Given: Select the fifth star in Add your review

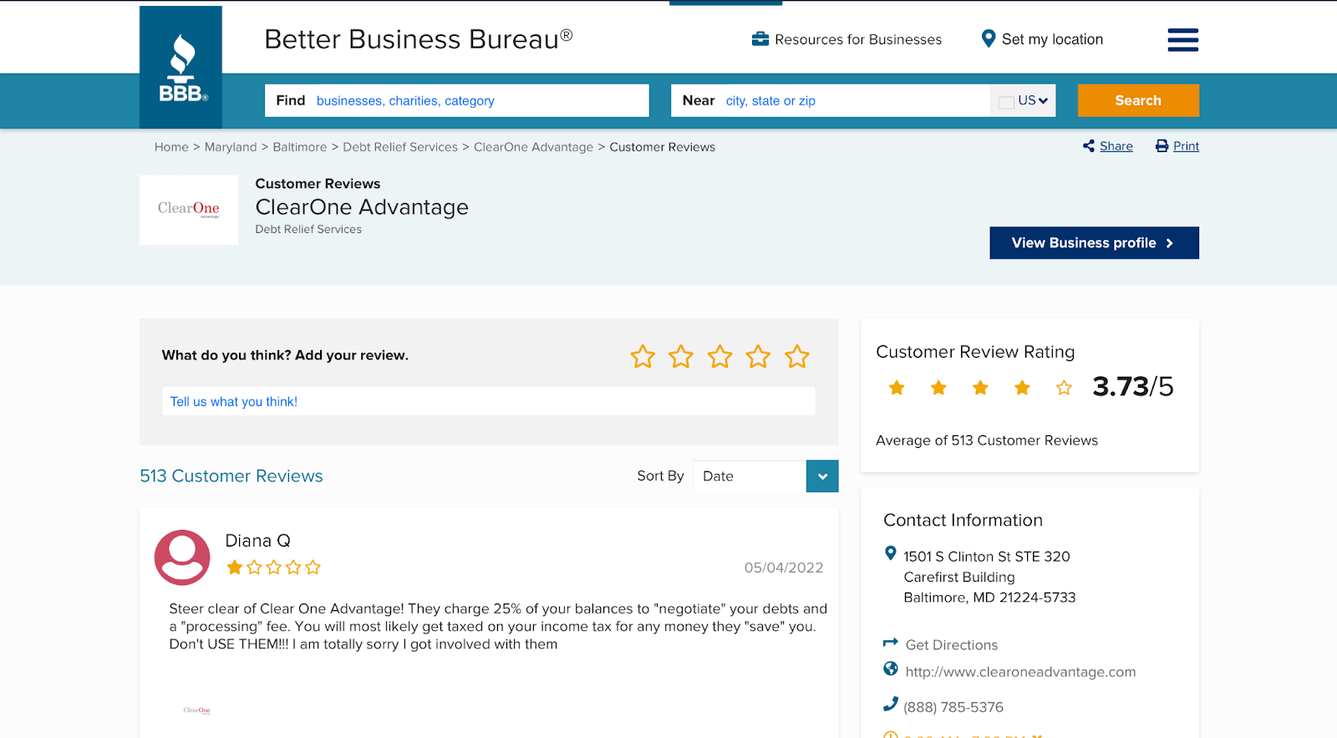Looking at the screenshot, I should pyautogui.click(x=797, y=357).
